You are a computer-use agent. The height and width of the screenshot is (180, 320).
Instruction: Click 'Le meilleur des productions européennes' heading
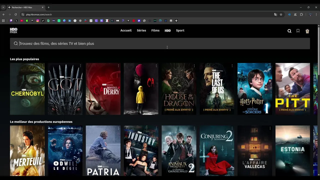point(41,122)
